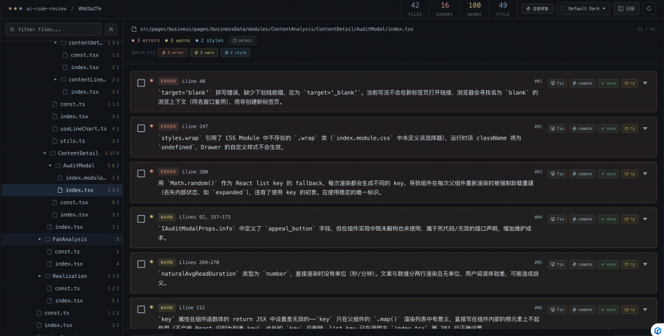Send issue #04 to comate
Screen dimensions: 664x336
click(582, 219)
